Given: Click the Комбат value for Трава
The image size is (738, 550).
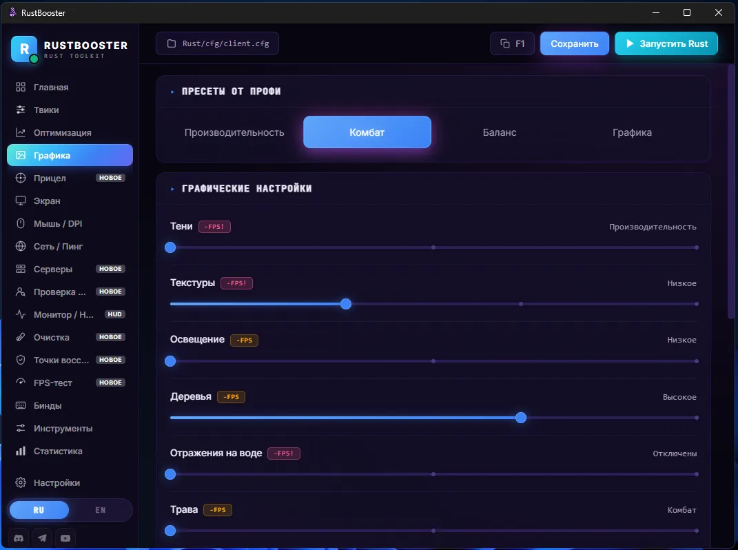Looking at the screenshot, I should pyautogui.click(x=682, y=510).
